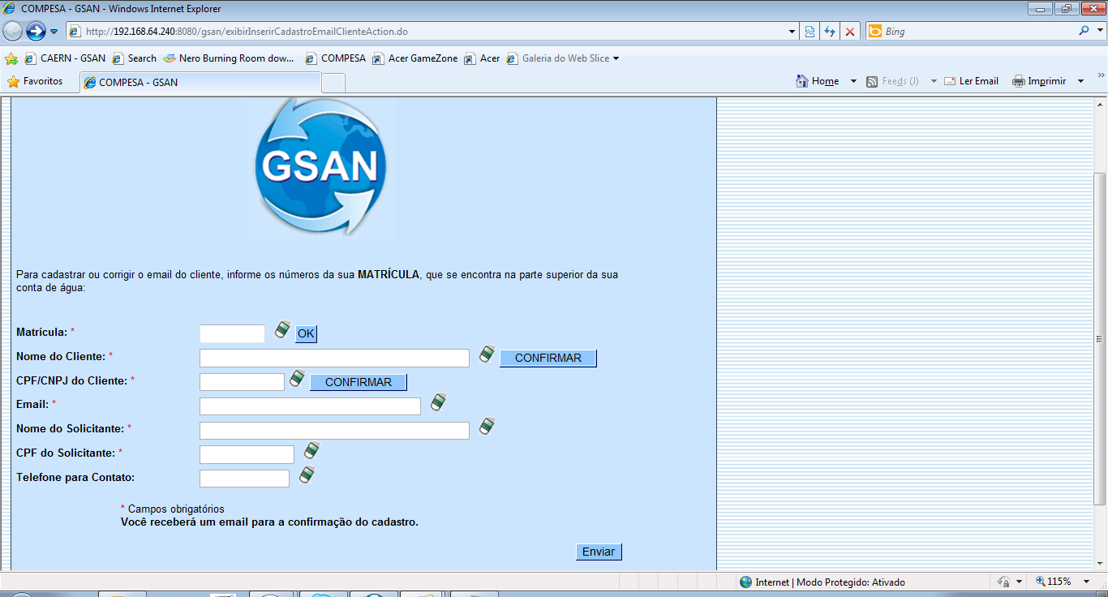This screenshot has height=597, width=1108.
Task: Click the Refresh page icon
Action: click(830, 32)
